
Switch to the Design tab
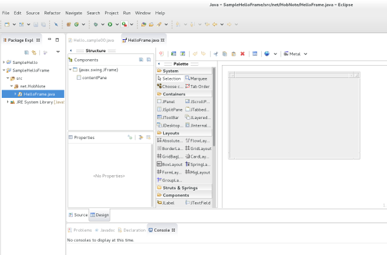coord(99,215)
